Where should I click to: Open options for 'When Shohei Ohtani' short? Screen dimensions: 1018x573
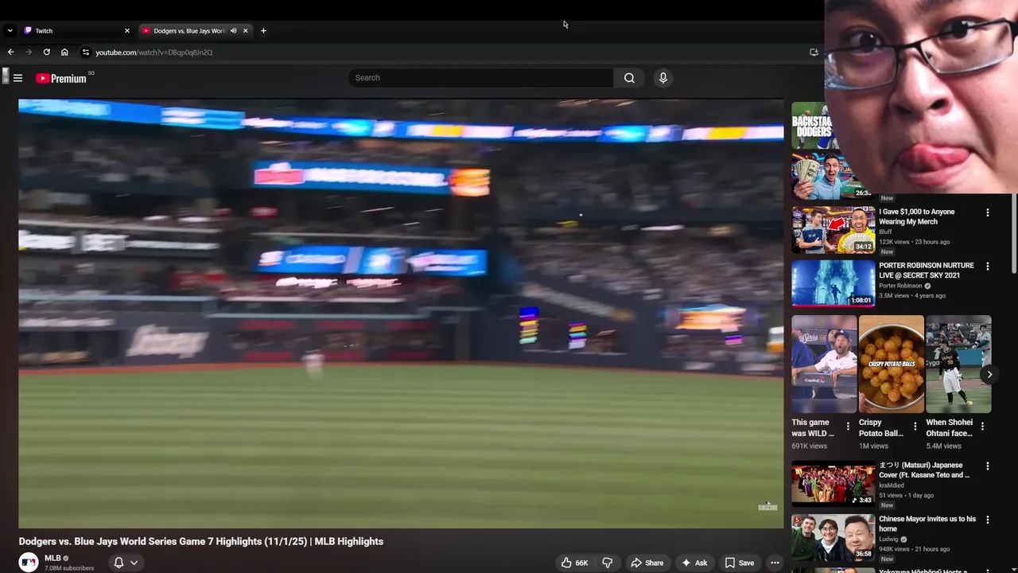click(982, 427)
